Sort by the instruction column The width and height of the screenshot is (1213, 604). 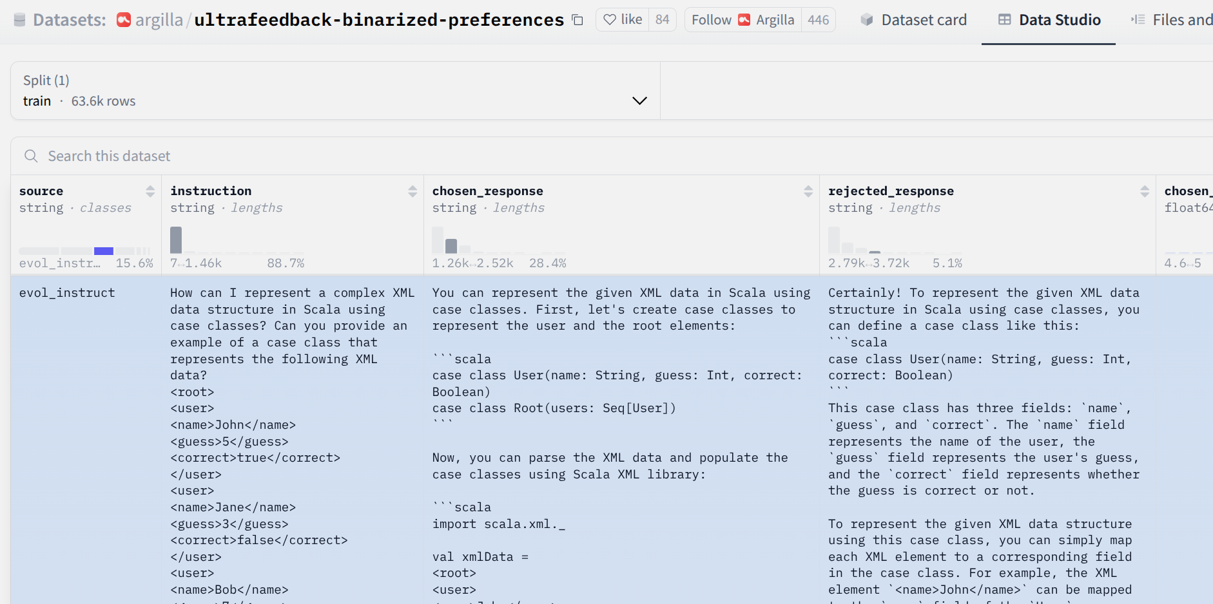tap(412, 191)
